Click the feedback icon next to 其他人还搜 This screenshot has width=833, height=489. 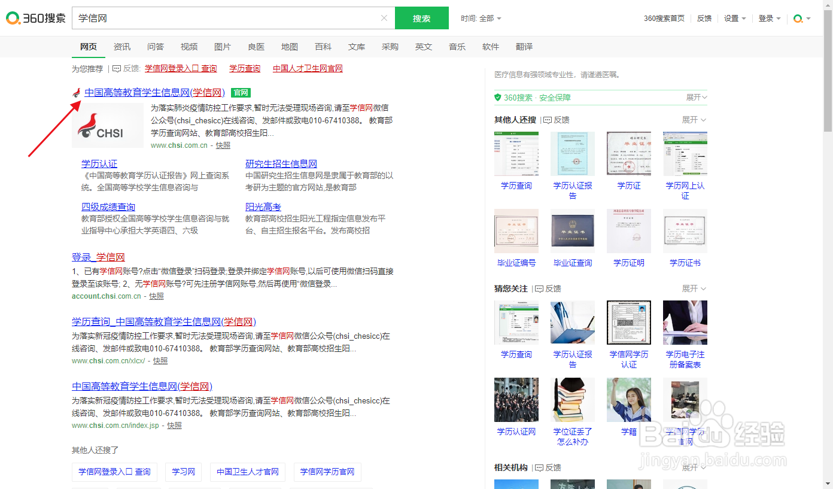547,120
